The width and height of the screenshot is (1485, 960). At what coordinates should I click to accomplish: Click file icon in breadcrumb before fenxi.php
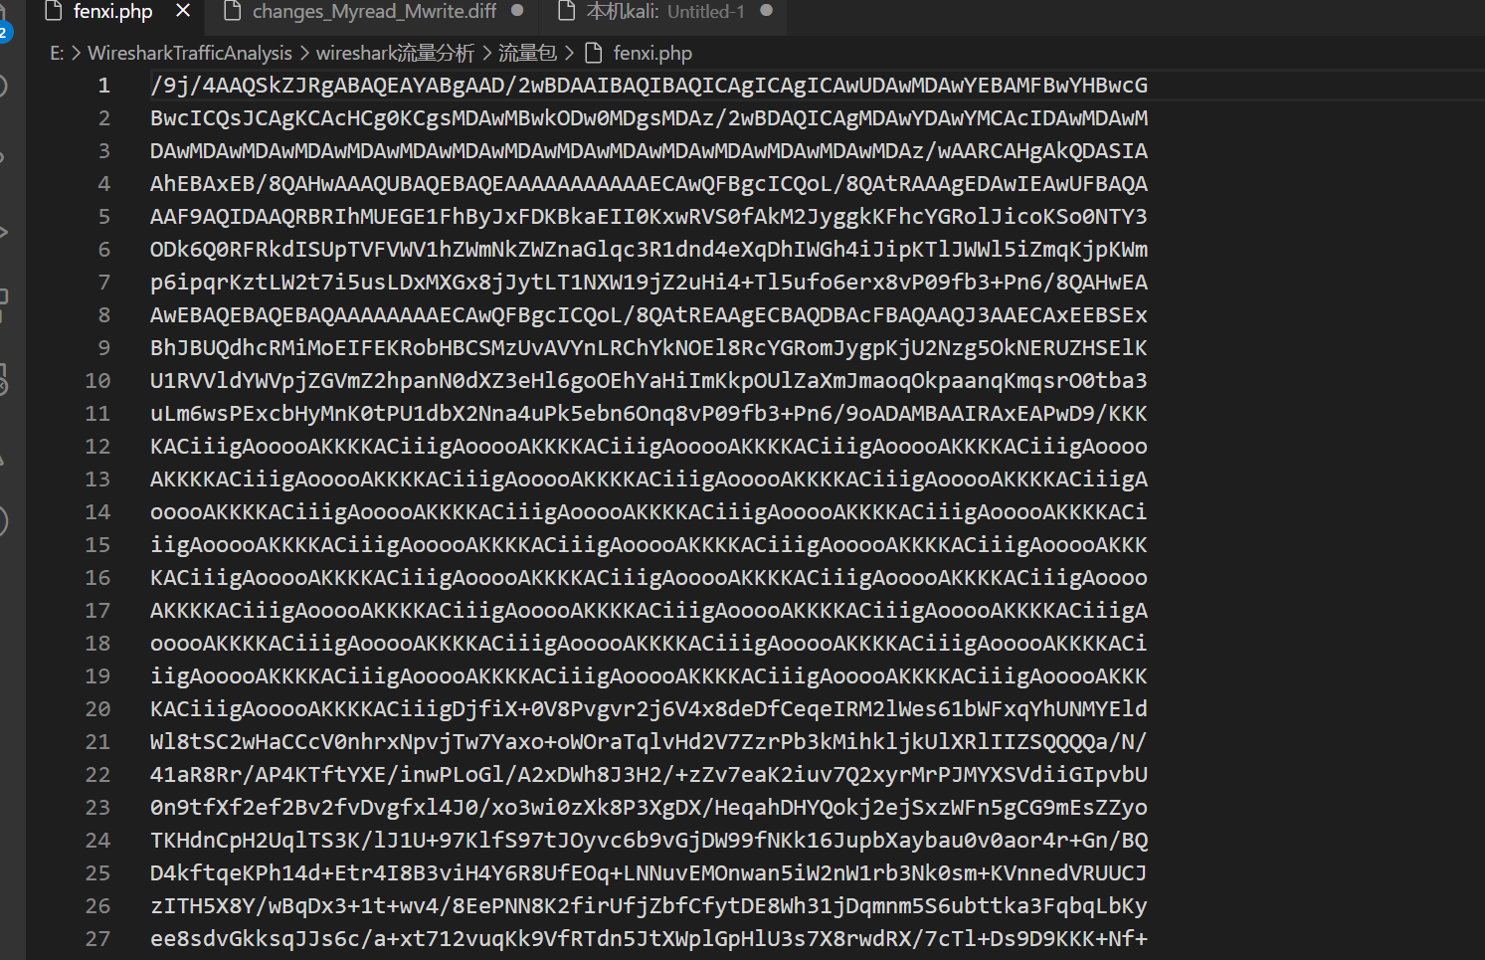(594, 53)
